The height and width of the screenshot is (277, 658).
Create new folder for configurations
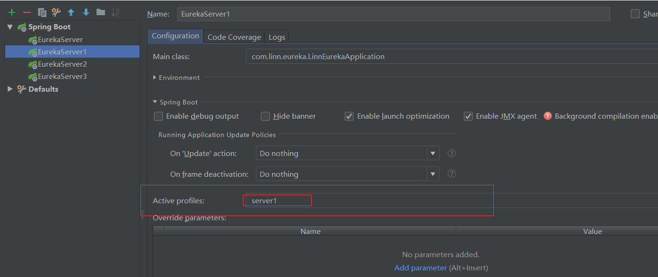point(101,12)
